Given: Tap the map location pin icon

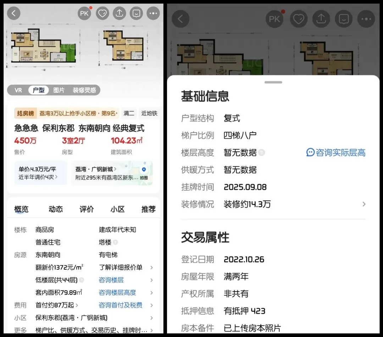Looking at the screenshot, I should click(x=144, y=169).
